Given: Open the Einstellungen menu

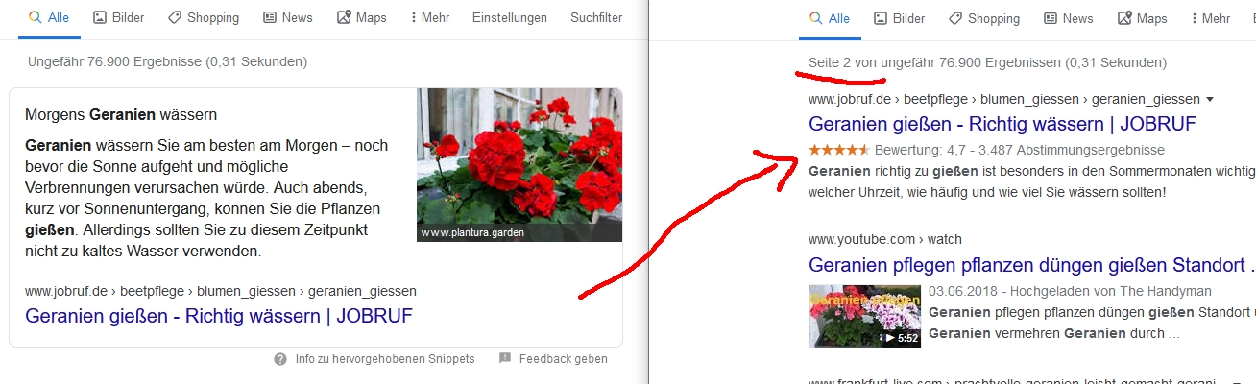Looking at the screenshot, I should pyautogui.click(x=510, y=18).
